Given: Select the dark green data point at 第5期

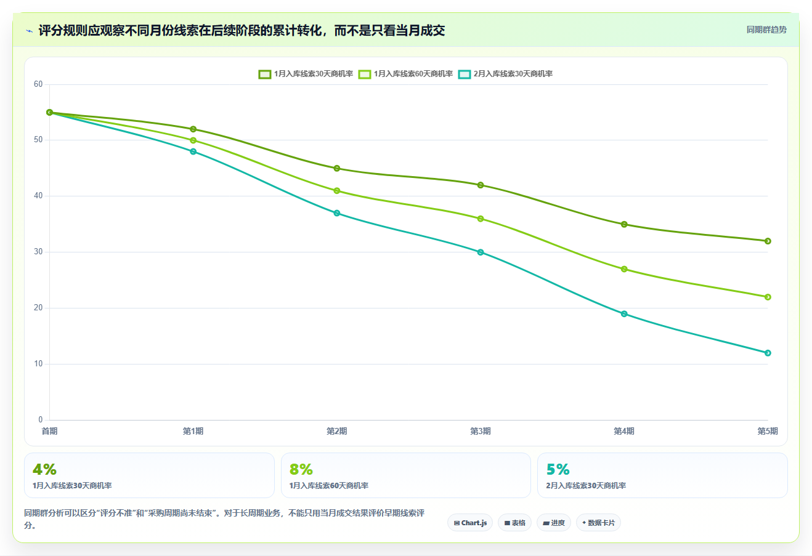Looking at the screenshot, I should pyautogui.click(x=768, y=241).
